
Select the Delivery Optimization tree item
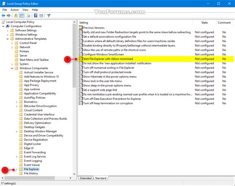point(37,123)
